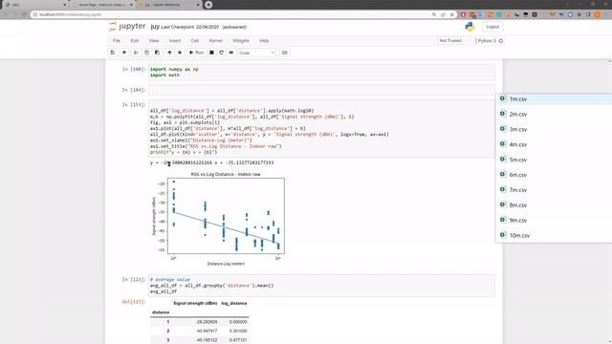Image resolution: width=612 pixels, height=344 pixels.
Task: Select 6m.csv in the file list
Action: click(518, 175)
